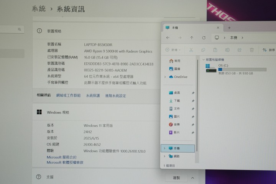Click pin icon next to 下載

193,101
